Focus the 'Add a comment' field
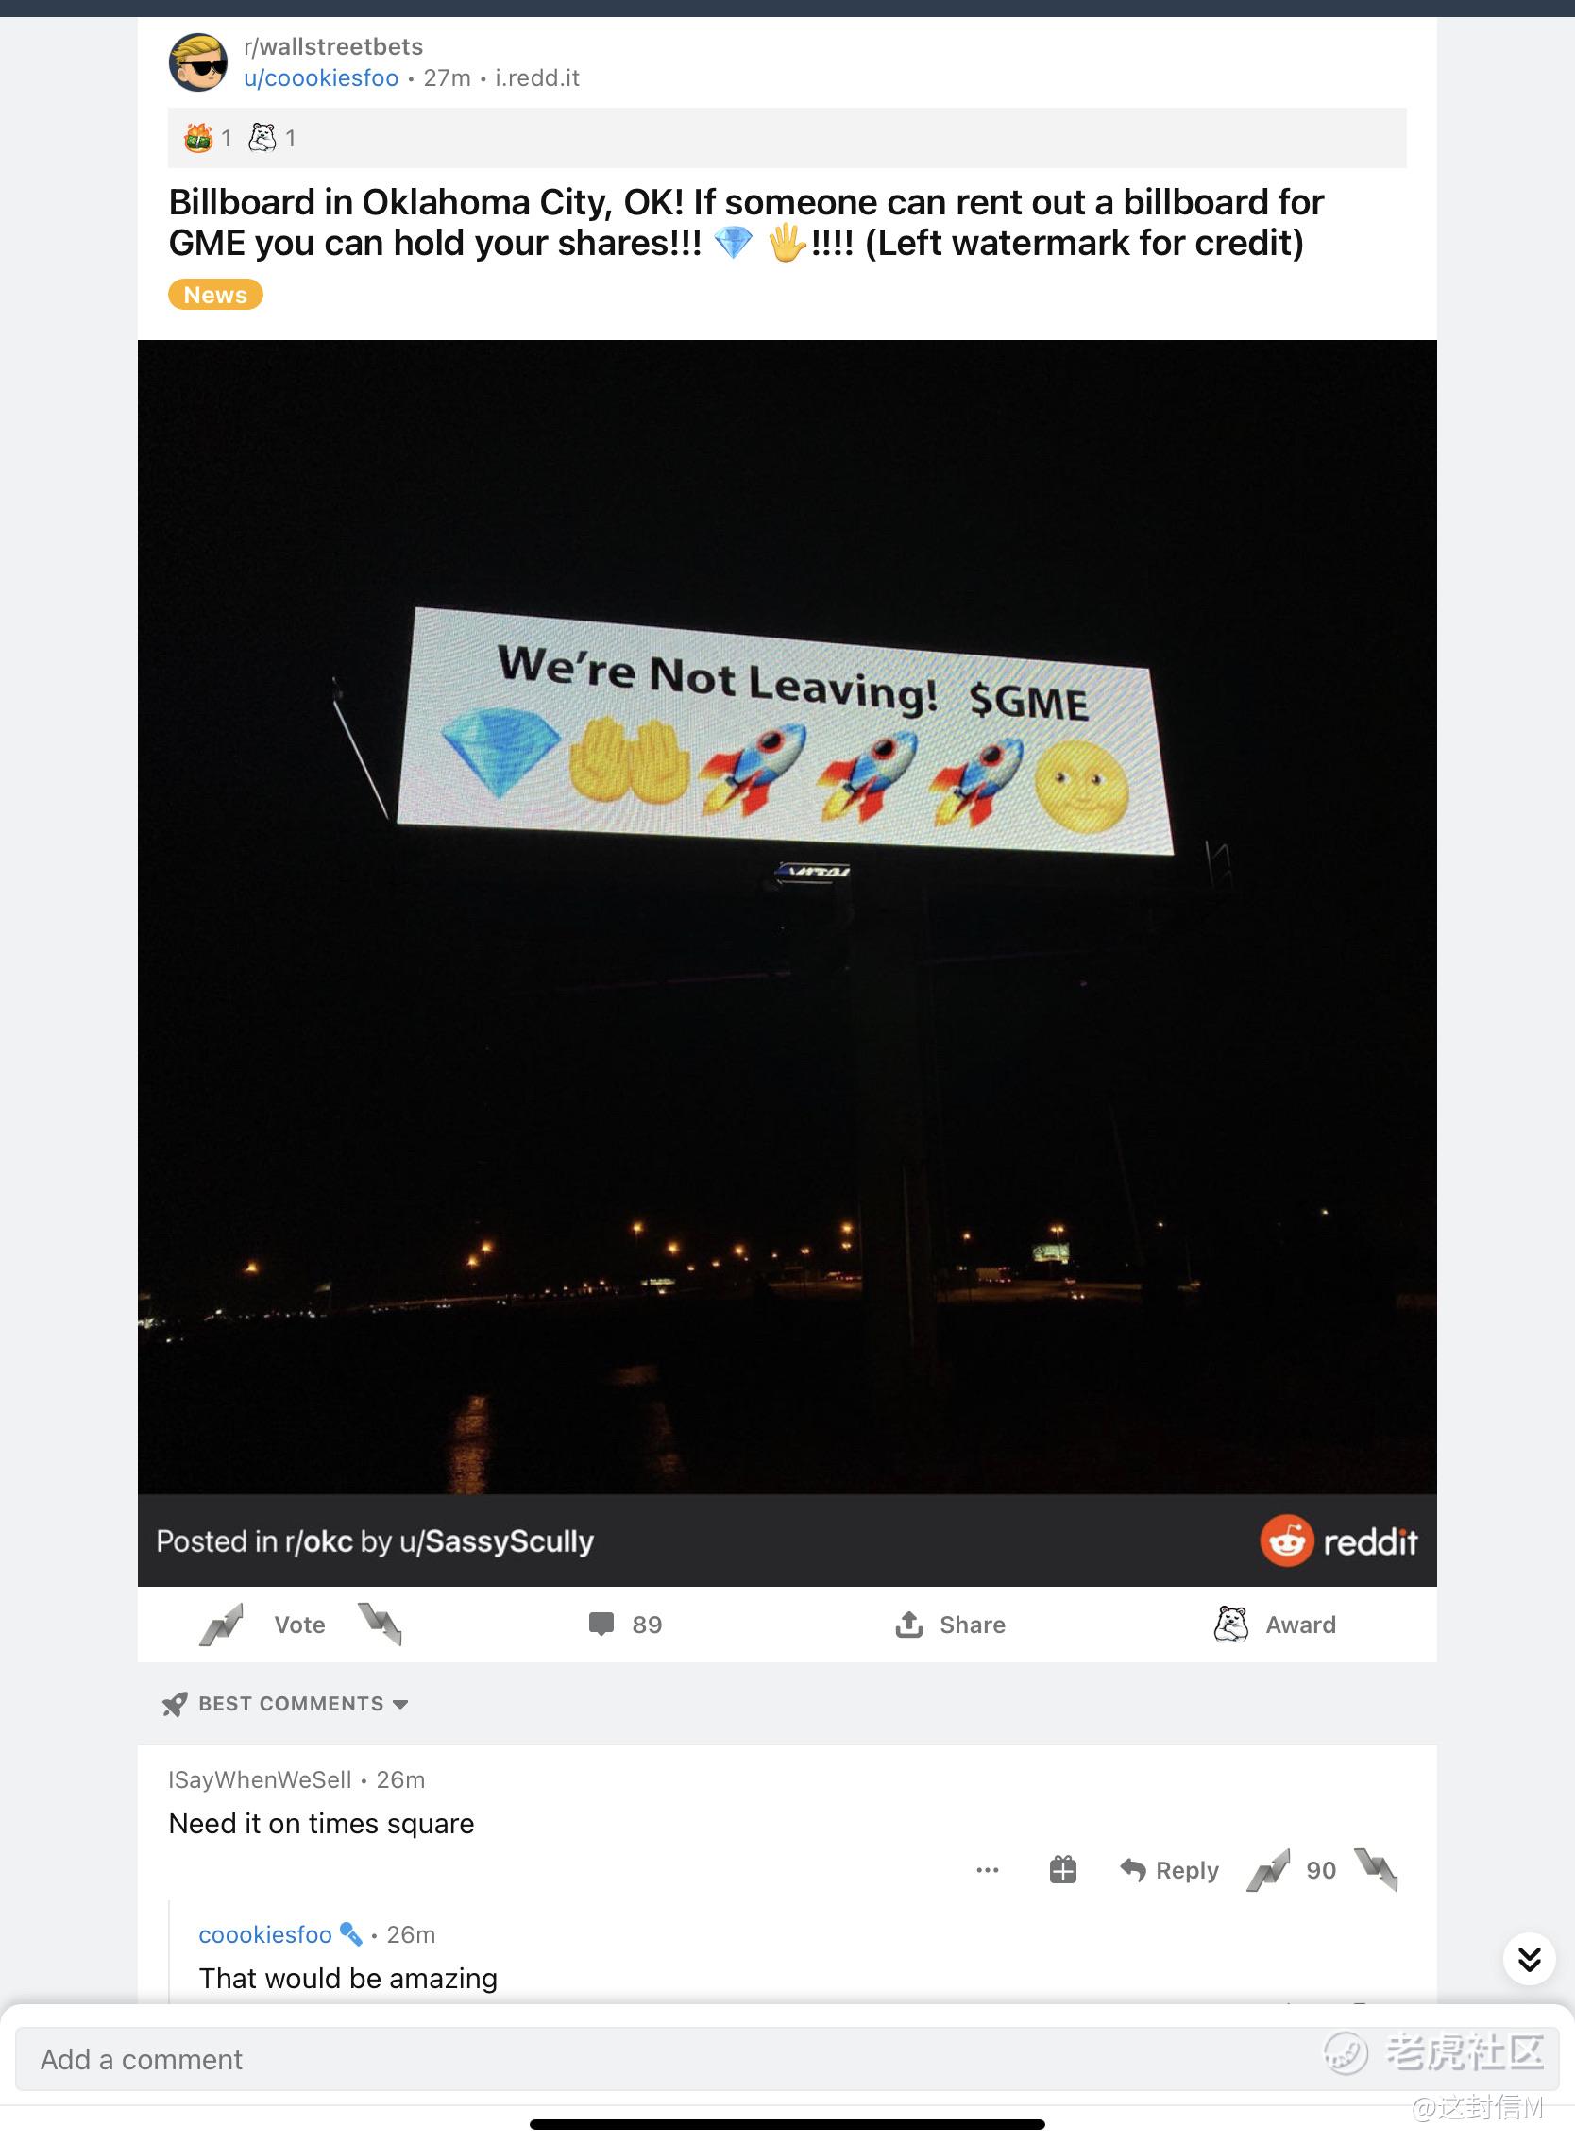The height and width of the screenshot is (2144, 1575). coord(787,2059)
